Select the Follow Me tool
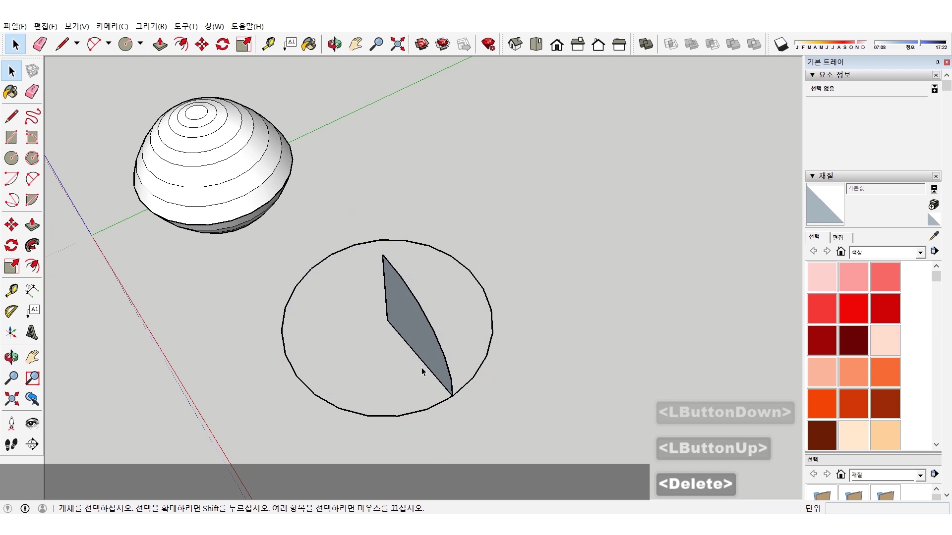The height and width of the screenshot is (535, 952). (x=32, y=245)
